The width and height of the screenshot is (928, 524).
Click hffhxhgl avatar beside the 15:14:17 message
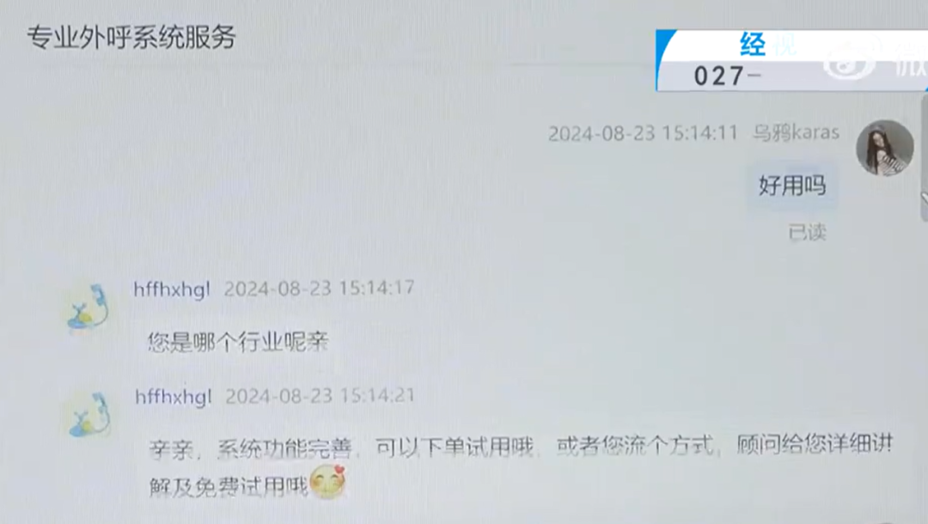coord(89,307)
